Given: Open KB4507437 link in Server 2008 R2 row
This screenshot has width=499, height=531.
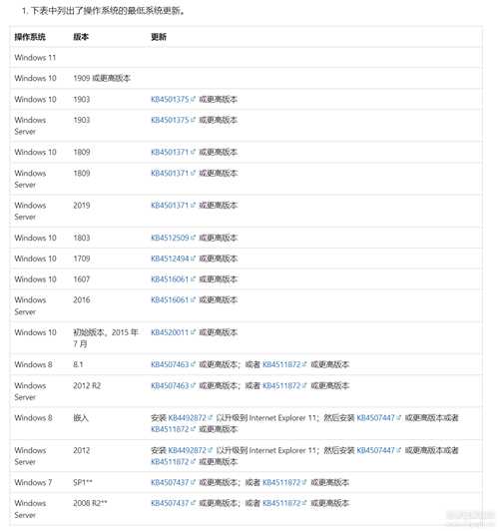Looking at the screenshot, I should pos(173,503).
